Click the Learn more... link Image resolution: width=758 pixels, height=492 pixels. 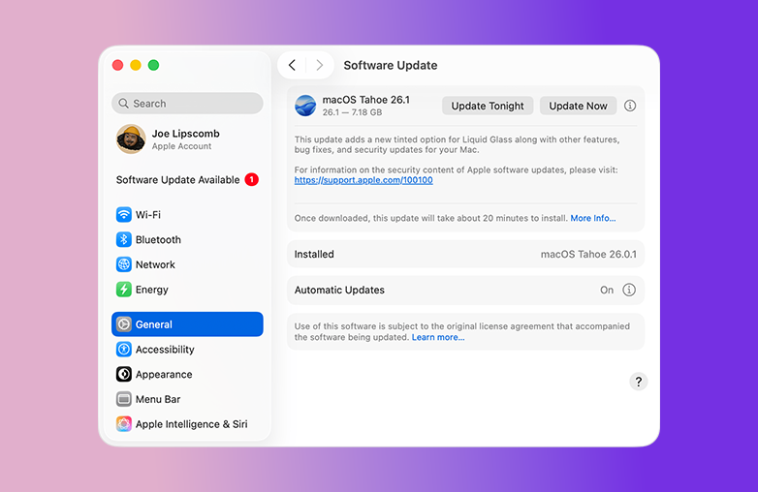point(438,337)
